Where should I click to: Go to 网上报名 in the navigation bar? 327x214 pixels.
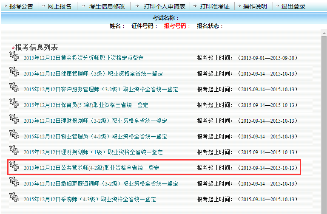[57, 6]
